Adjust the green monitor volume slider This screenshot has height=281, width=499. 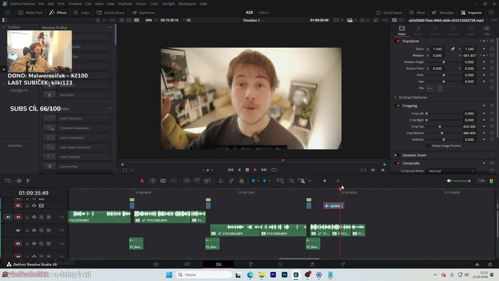point(462,181)
